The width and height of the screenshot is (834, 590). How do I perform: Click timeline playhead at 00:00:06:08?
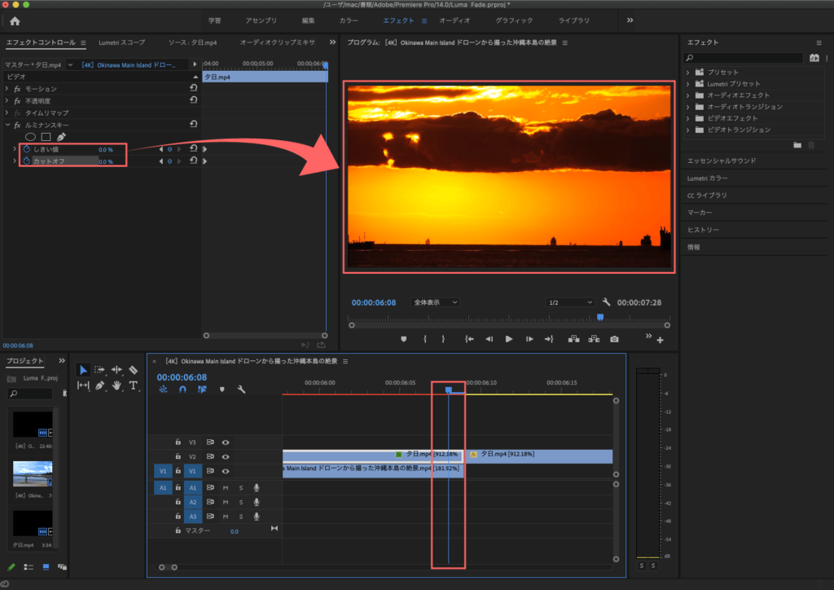(449, 390)
